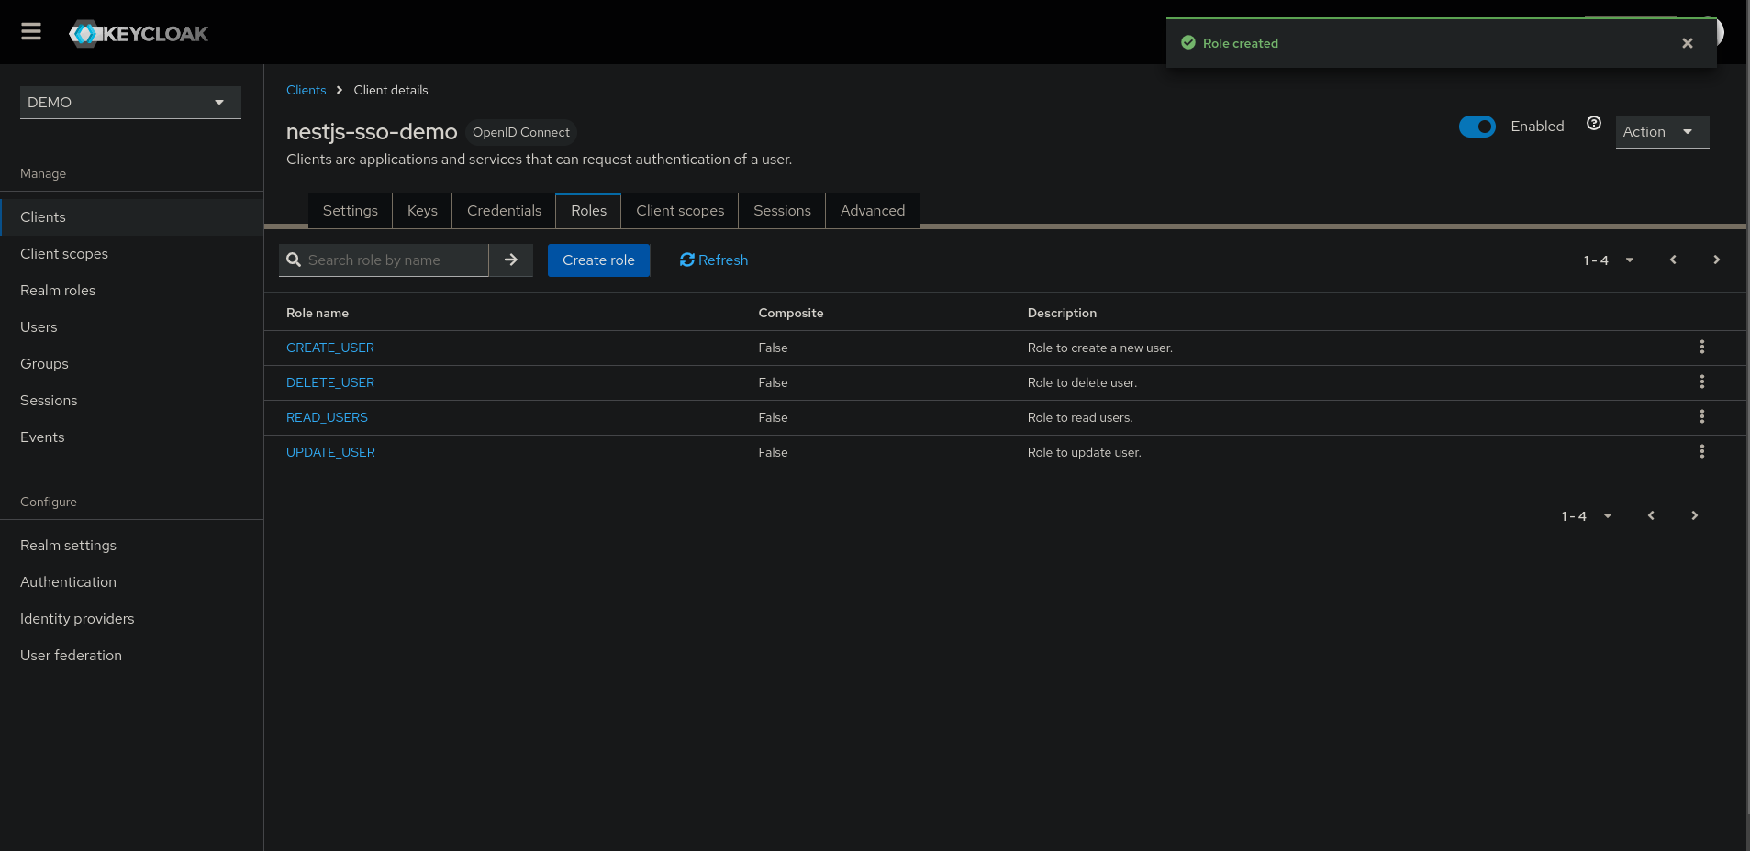Submit role search with arrow button
The width and height of the screenshot is (1750, 851).
coord(511,260)
